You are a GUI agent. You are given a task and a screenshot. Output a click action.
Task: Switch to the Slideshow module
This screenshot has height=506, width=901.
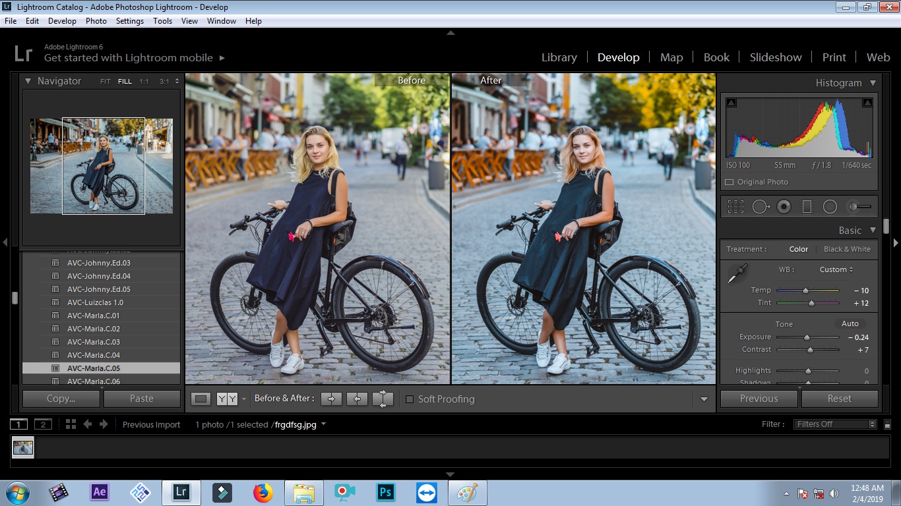[776, 57]
